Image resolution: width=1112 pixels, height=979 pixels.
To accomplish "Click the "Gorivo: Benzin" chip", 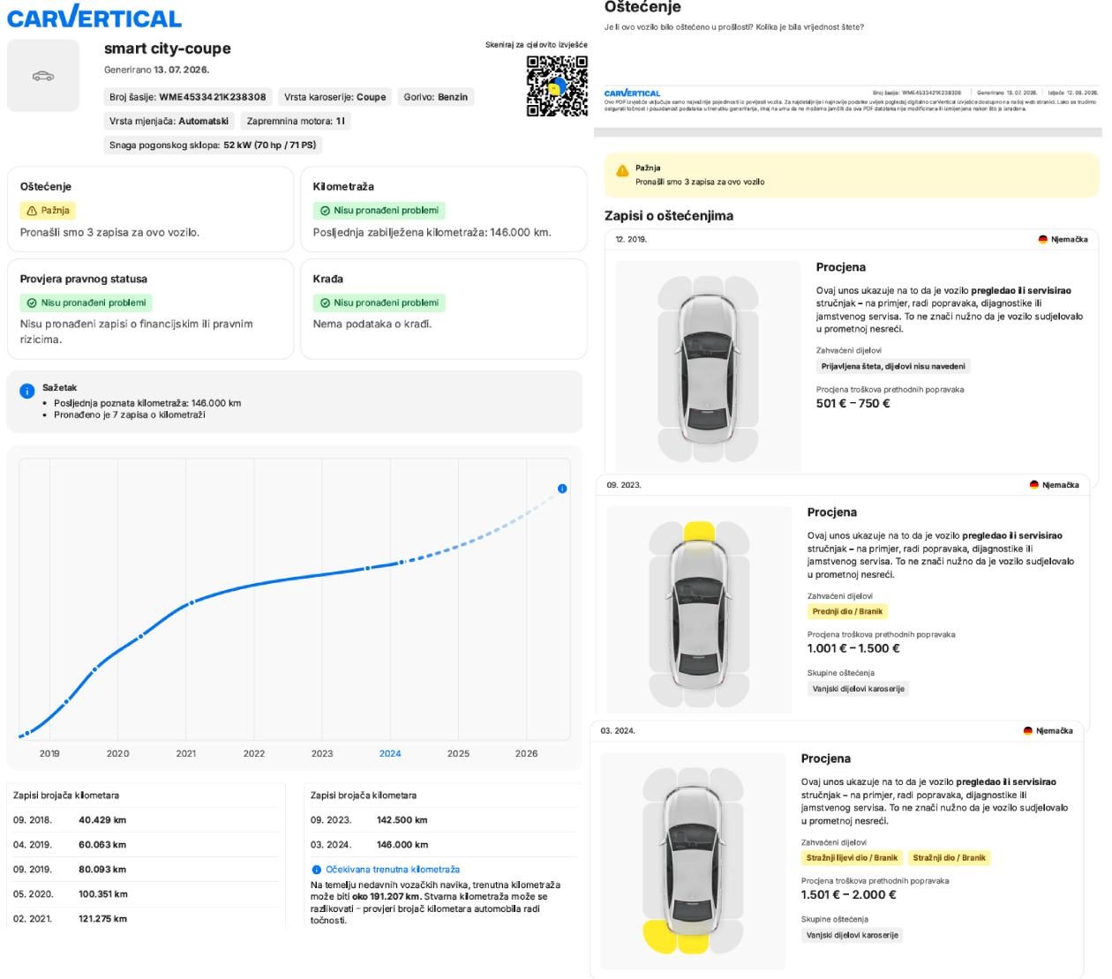I will (x=436, y=97).
